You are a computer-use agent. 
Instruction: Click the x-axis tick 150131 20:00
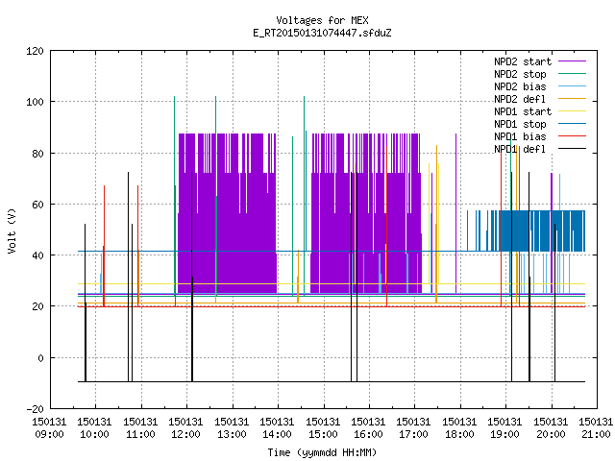(551, 428)
